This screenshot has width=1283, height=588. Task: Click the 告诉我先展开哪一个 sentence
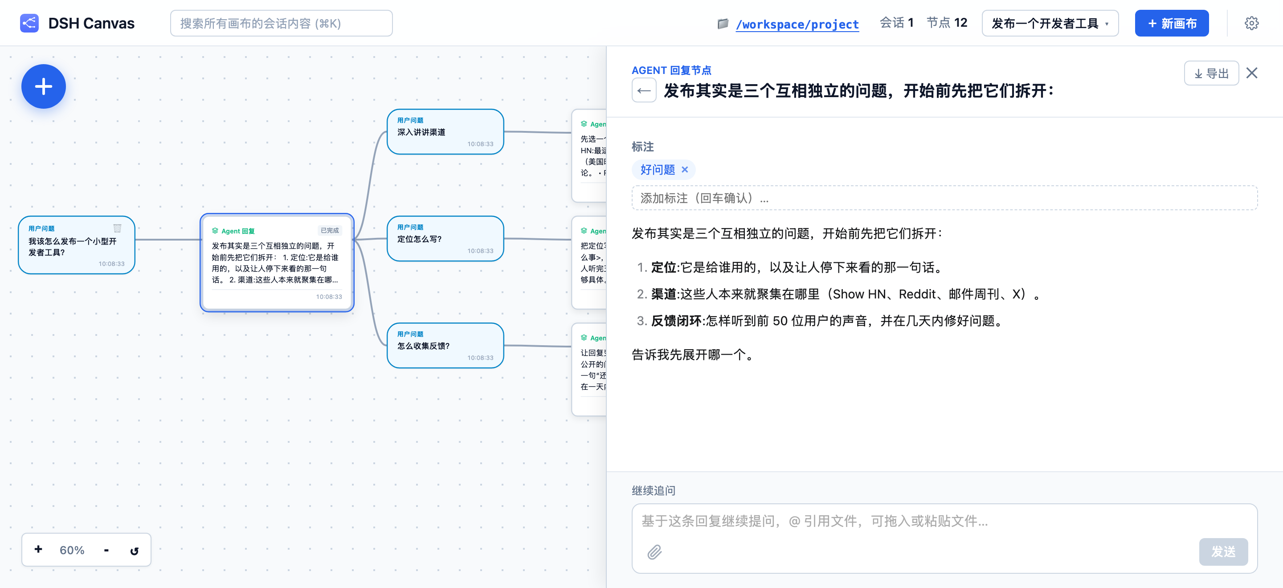pos(693,355)
